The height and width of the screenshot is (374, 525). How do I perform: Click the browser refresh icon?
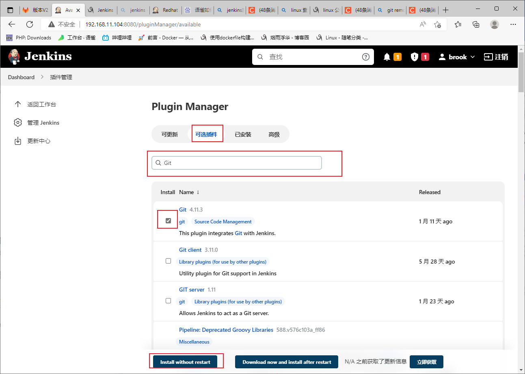click(x=30, y=24)
